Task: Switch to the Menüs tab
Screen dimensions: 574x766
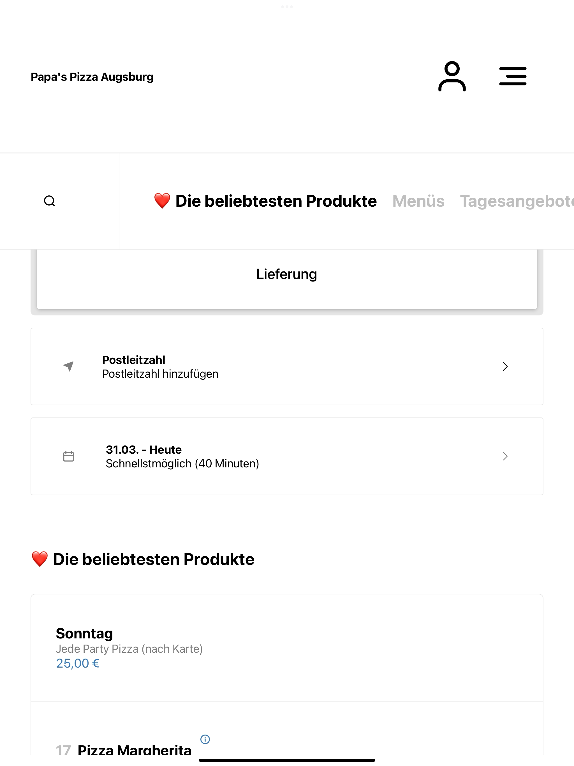Action: [418, 201]
